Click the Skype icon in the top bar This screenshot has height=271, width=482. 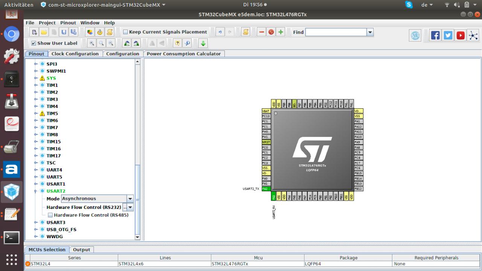[x=409, y=5]
